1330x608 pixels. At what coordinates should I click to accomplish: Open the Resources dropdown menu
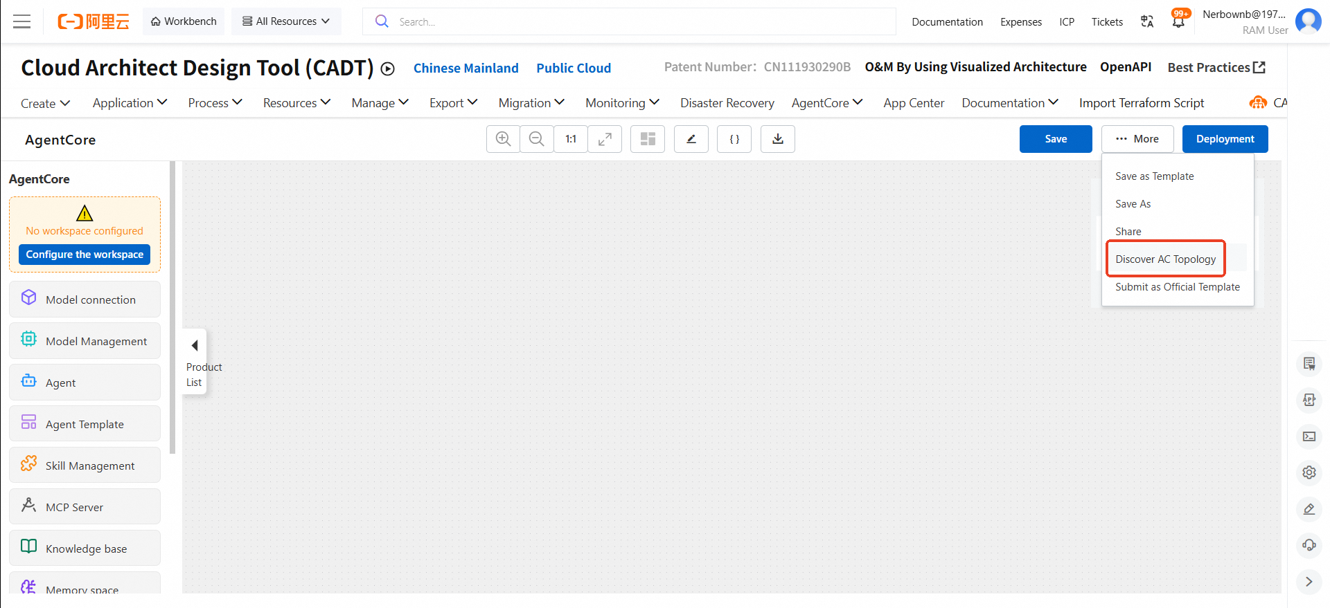click(297, 103)
